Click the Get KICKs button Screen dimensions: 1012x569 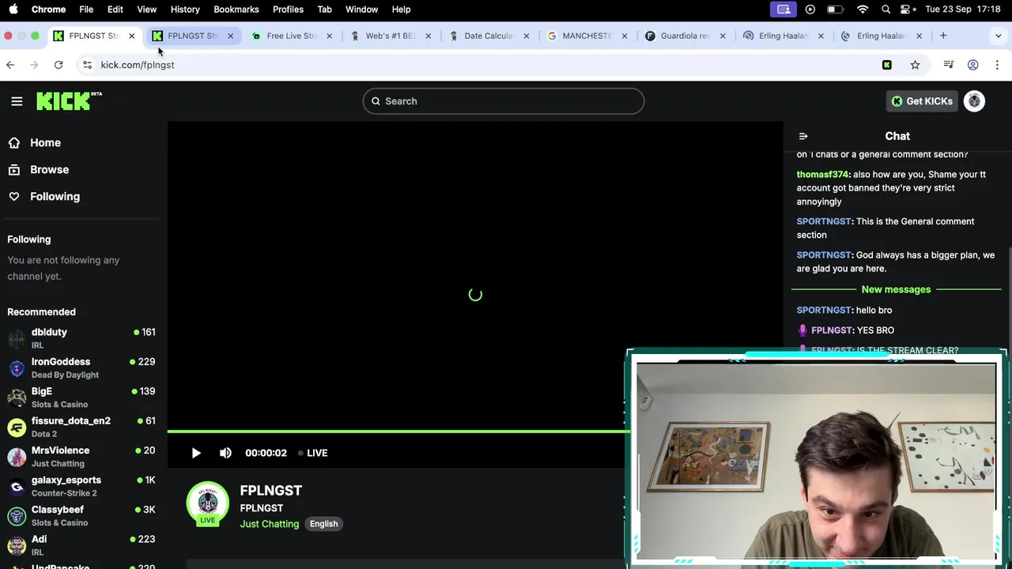pos(922,101)
